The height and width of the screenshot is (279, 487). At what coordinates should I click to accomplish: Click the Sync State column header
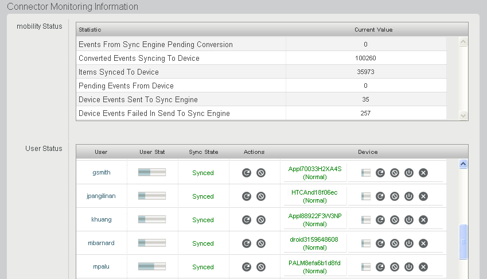pos(203,152)
